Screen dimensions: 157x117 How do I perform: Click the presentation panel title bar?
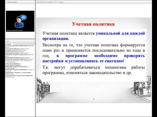(94, 2)
